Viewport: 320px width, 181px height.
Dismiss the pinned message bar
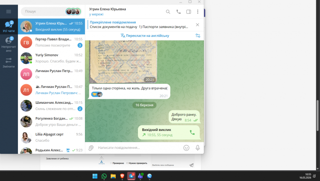click(197, 25)
